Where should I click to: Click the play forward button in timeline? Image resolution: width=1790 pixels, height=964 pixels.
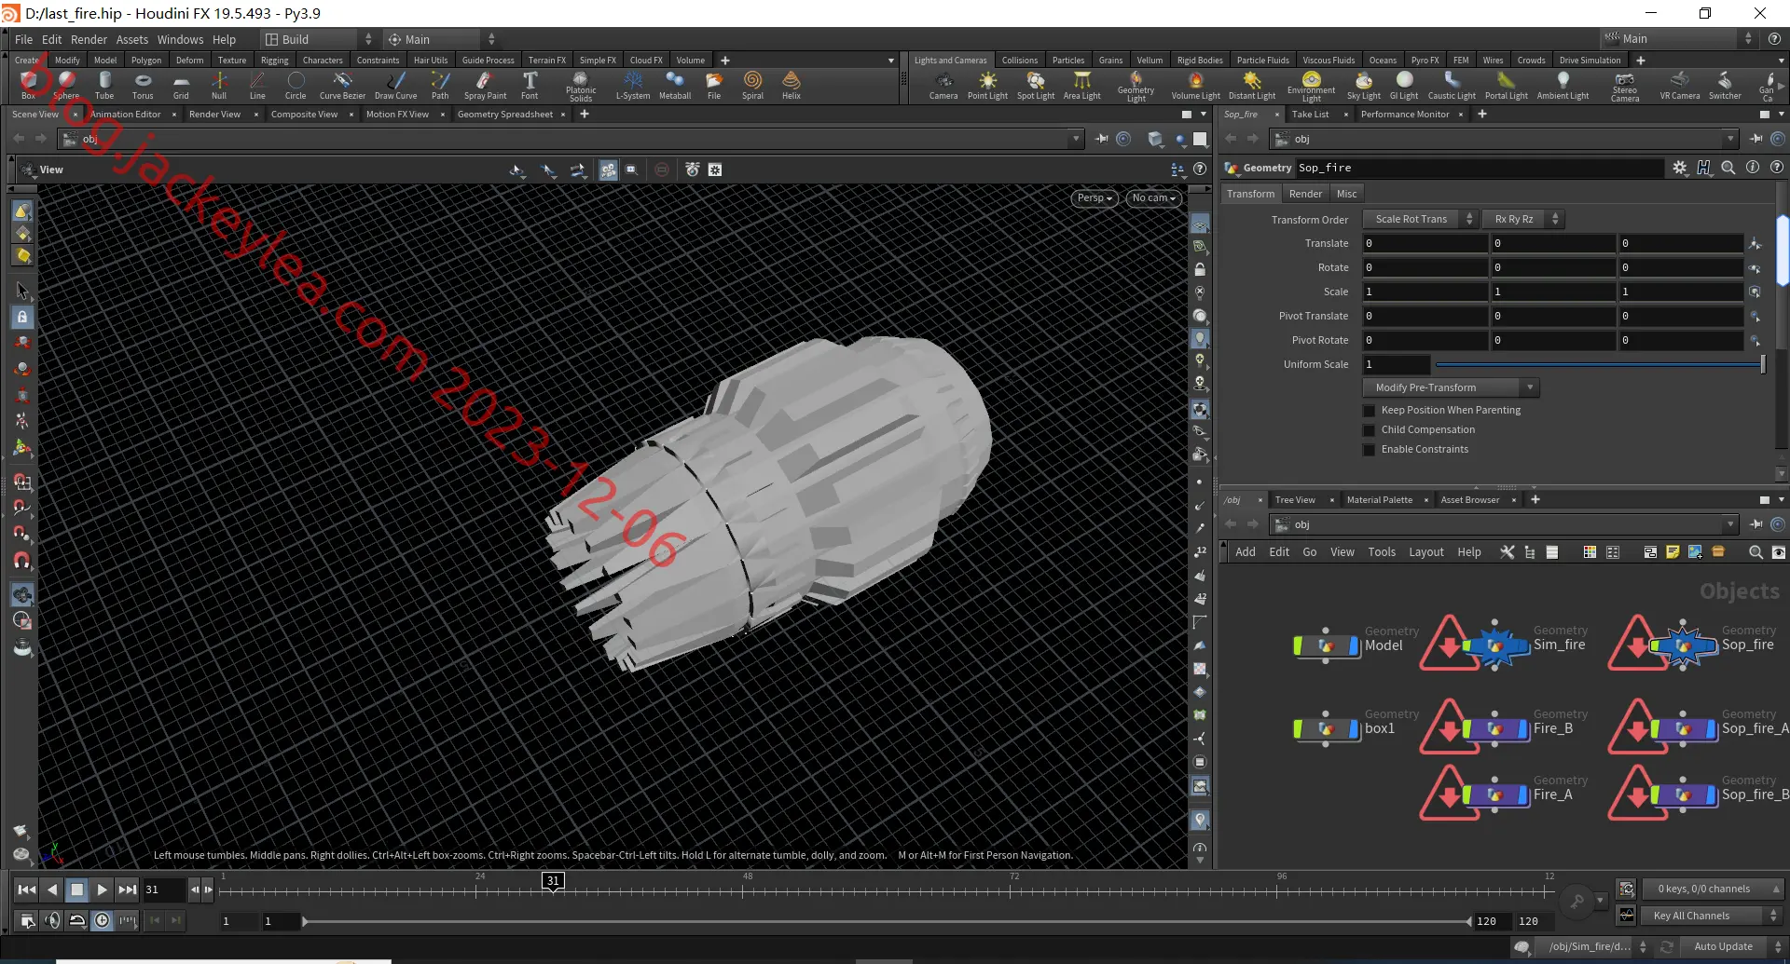[x=103, y=889]
